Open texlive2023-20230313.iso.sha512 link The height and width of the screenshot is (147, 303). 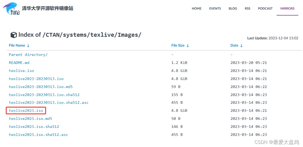44,95
